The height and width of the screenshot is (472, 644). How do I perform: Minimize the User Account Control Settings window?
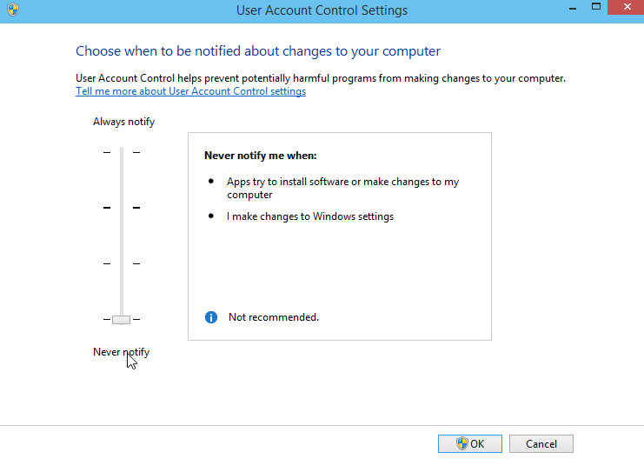pos(573,8)
